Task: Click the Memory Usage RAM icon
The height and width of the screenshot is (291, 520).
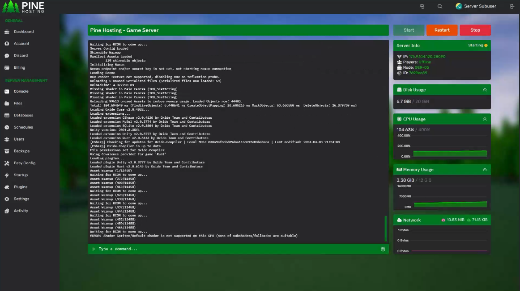Action: coord(399,169)
